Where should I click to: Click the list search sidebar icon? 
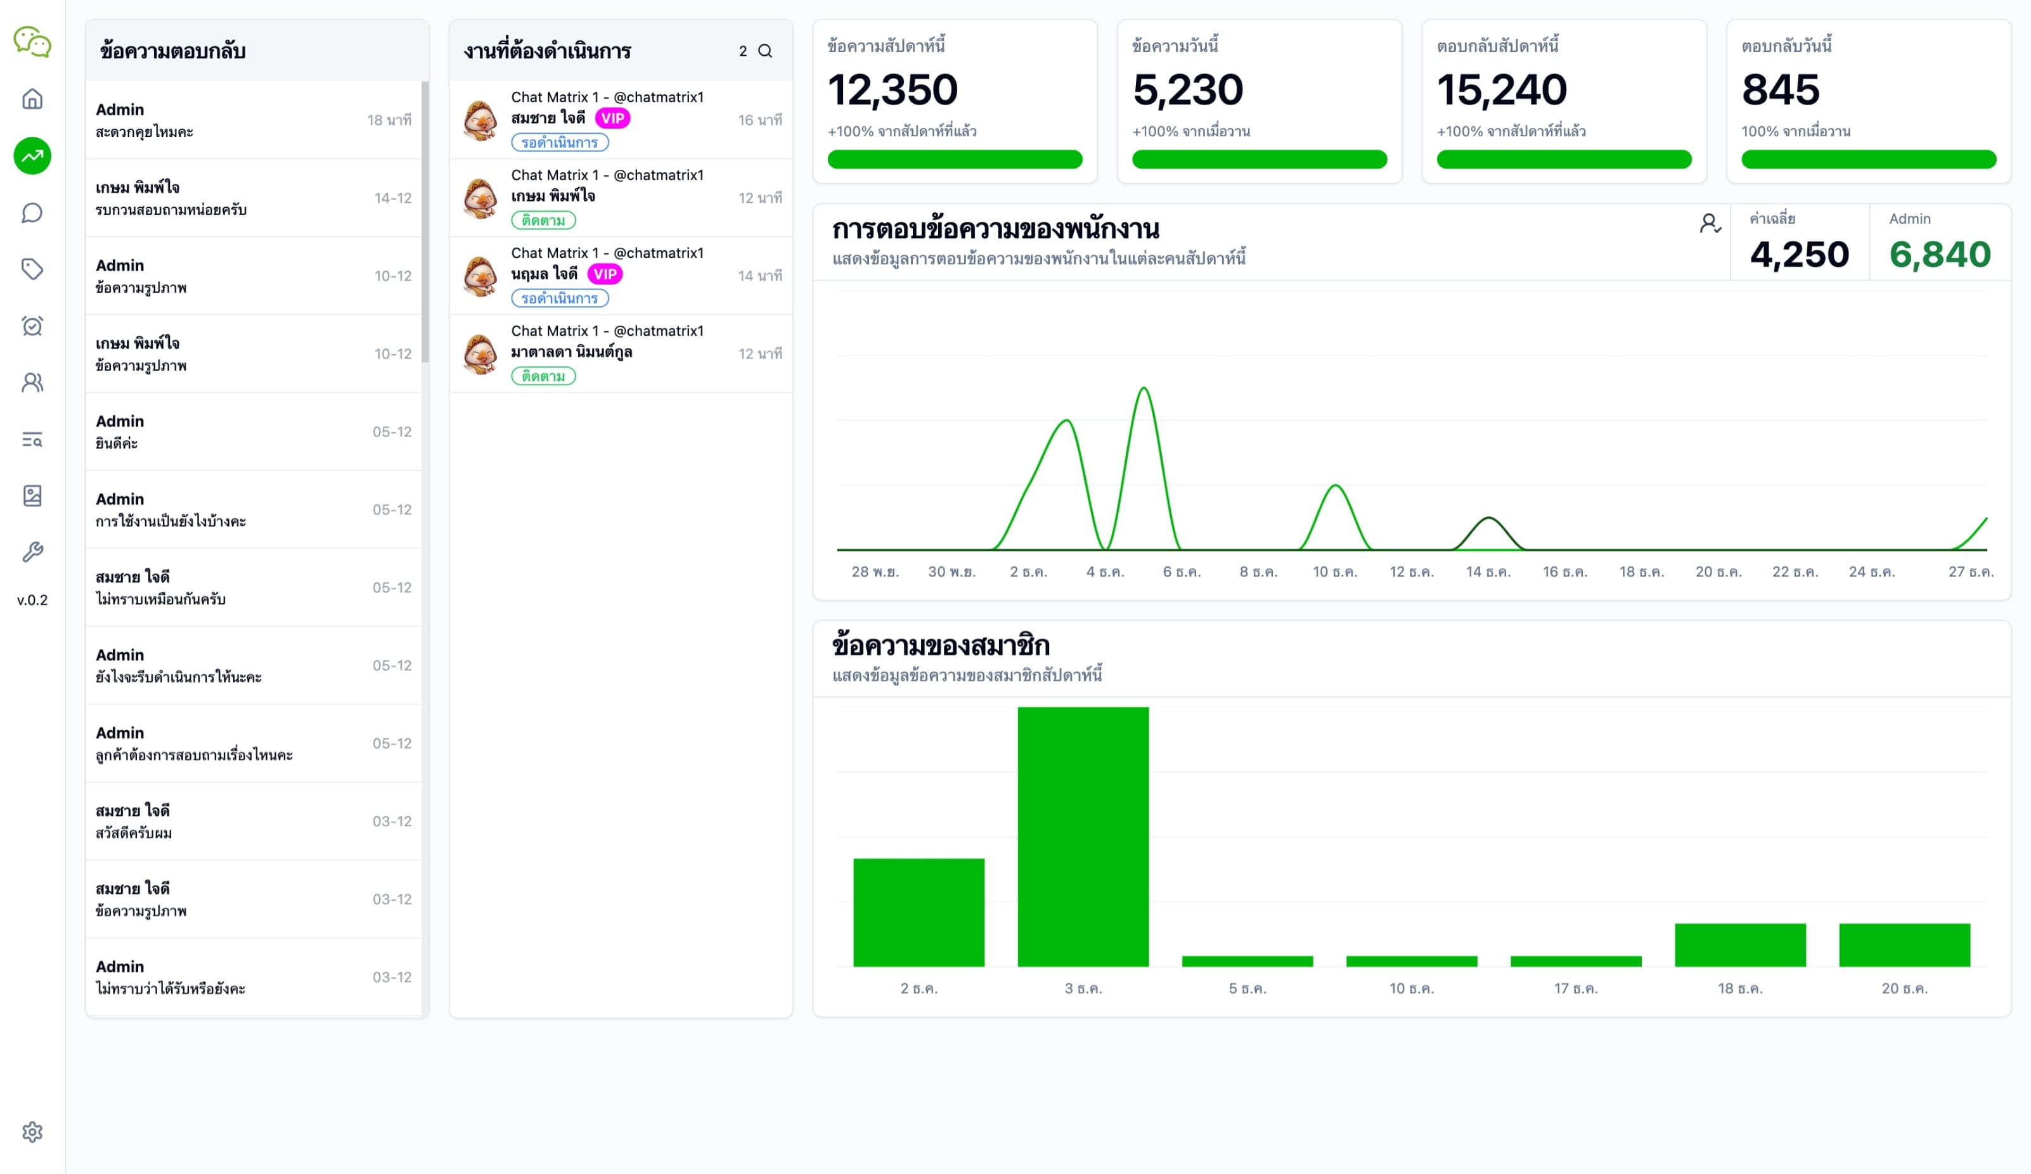(x=32, y=439)
